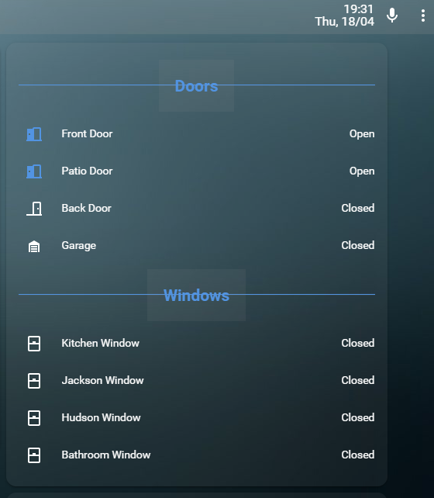The image size is (434, 498).
Task: Click the Windows section heading
Action: pyautogui.click(x=196, y=295)
